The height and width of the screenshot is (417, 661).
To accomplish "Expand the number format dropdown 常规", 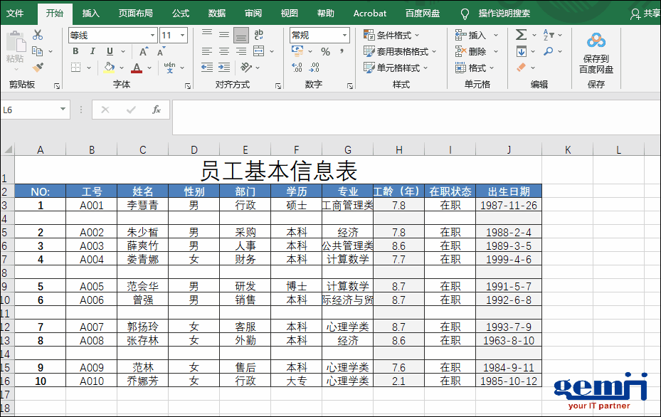I will point(345,35).
